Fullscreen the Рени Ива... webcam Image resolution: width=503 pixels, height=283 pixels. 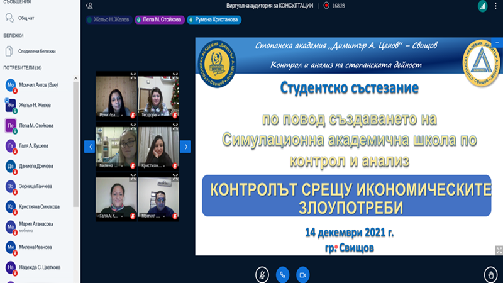click(x=133, y=75)
